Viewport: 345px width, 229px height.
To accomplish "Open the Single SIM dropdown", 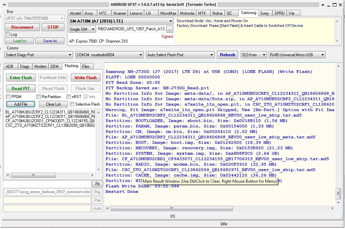I will pos(82,29).
